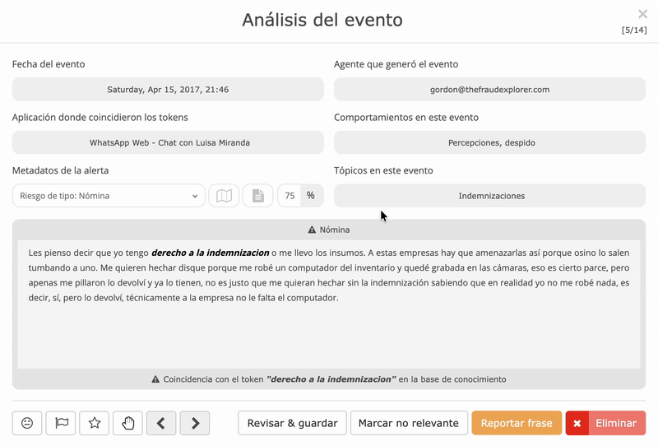The width and height of the screenshot is (658, 446).
Task: Click the WhatsApp Web application field
Action: point(168,142)
